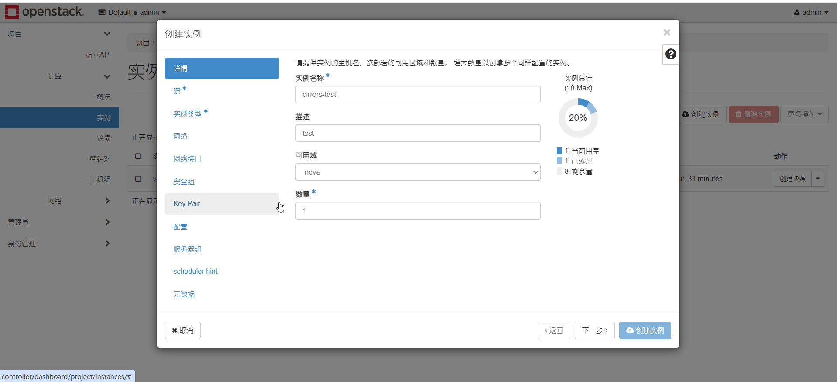Switch to the 实例类型 wizard step
Screen dimensions: 837x382
[222, 114]
